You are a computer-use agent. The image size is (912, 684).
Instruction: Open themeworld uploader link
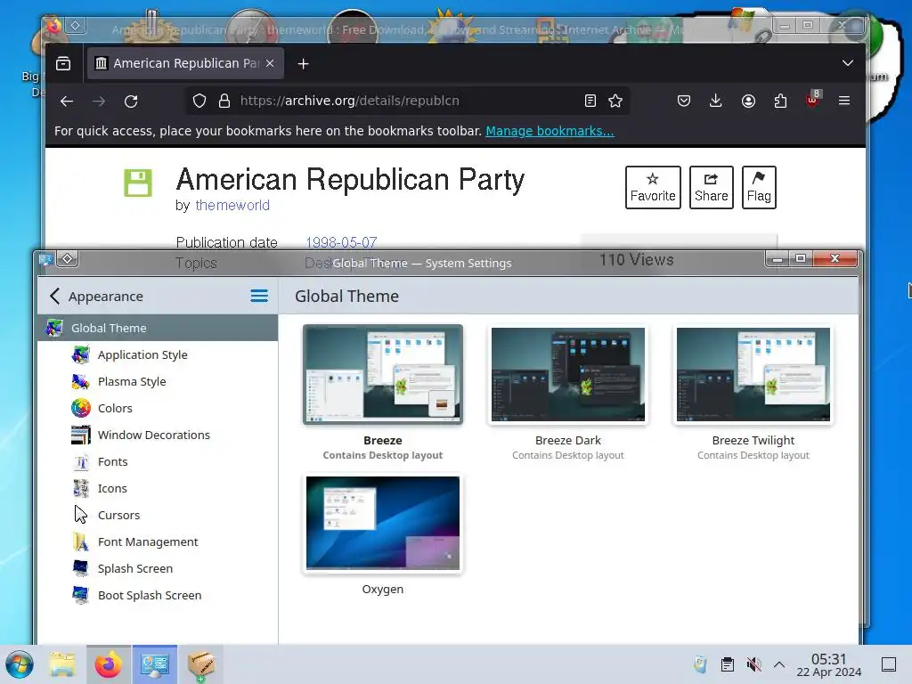(x=232, y=206)
